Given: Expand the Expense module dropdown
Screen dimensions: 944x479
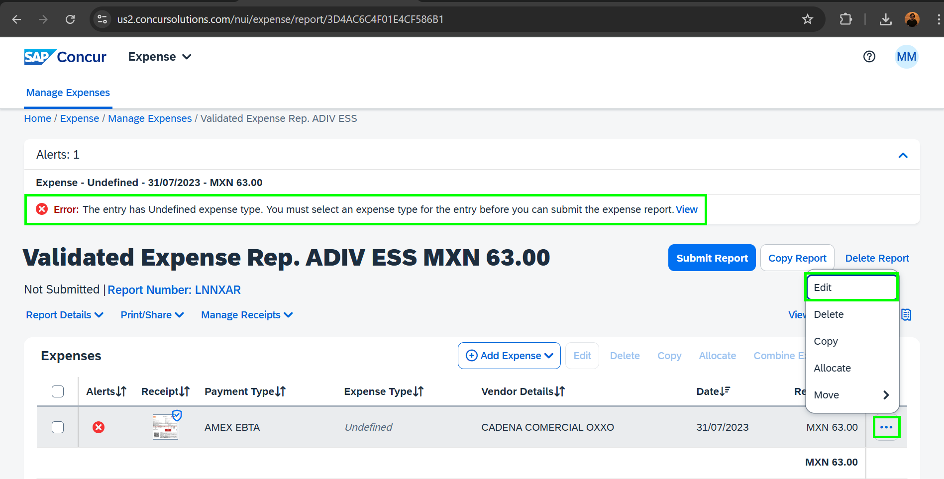Looking at the screenshot, I should click(160, 57).
